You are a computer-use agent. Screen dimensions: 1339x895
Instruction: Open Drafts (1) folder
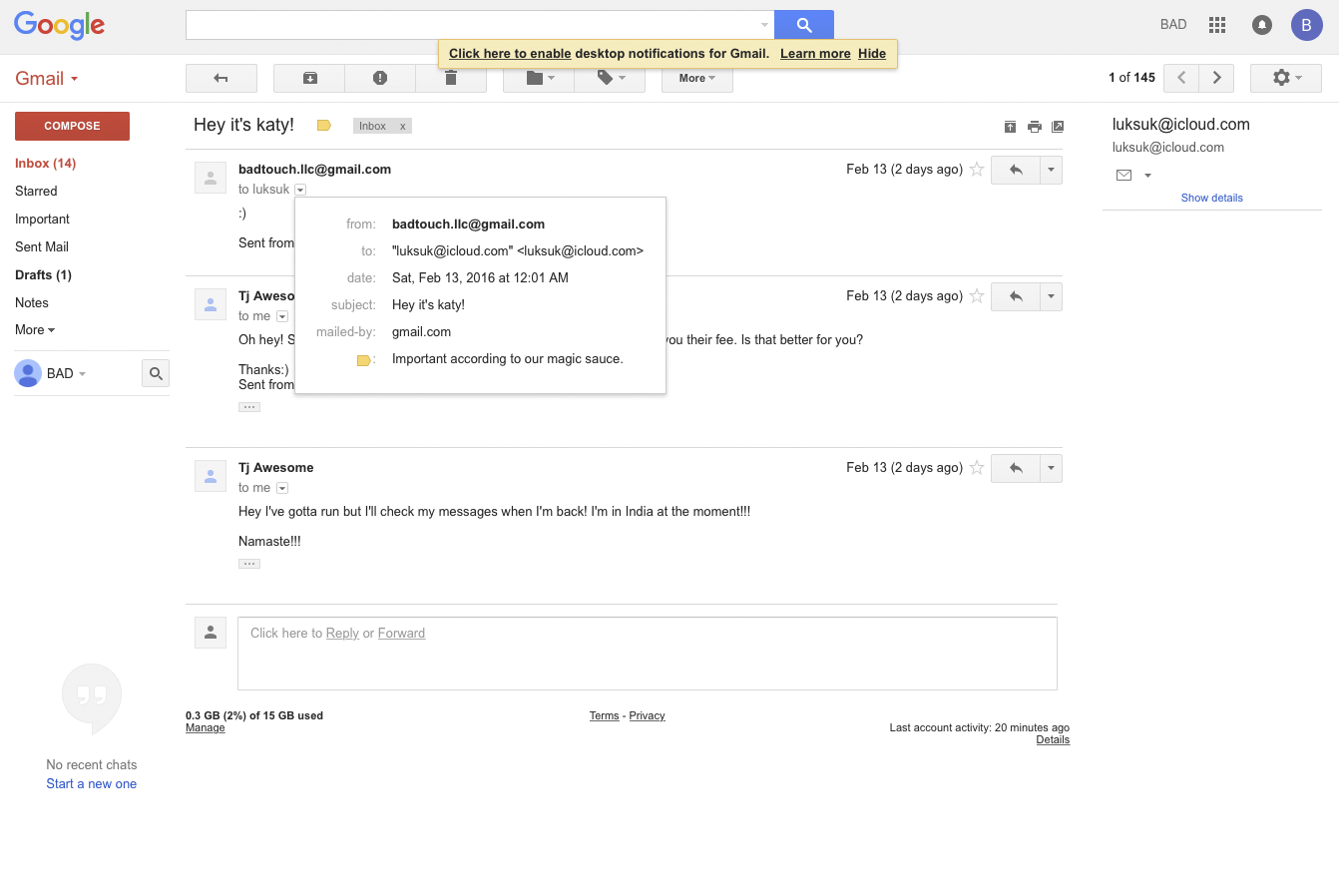(x=43, y=275)
